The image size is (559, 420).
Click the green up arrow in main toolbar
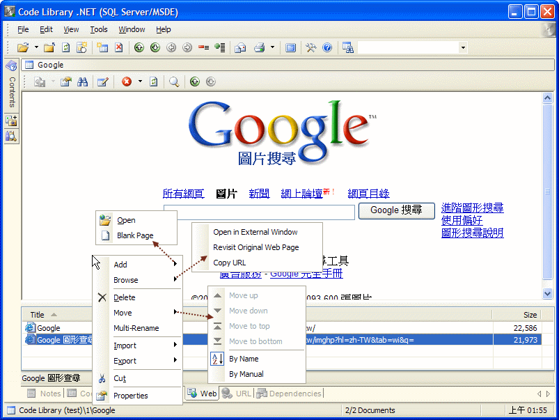pos(139,47)
